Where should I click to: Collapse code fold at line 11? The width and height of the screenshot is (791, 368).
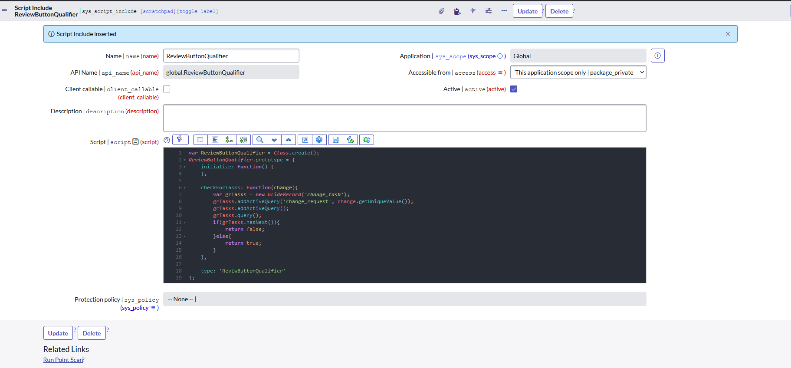(184, 222)
